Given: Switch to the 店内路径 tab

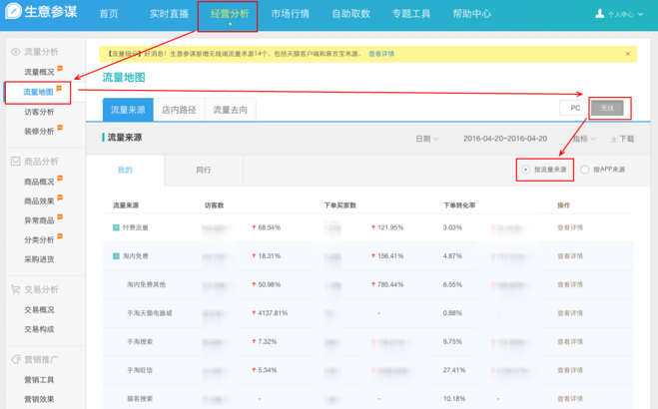Looking at the screenshot, I should [179, 110].
